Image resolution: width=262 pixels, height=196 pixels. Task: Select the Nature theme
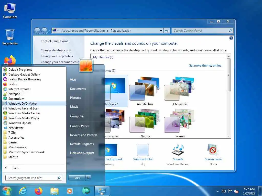(x=145, y=123)
